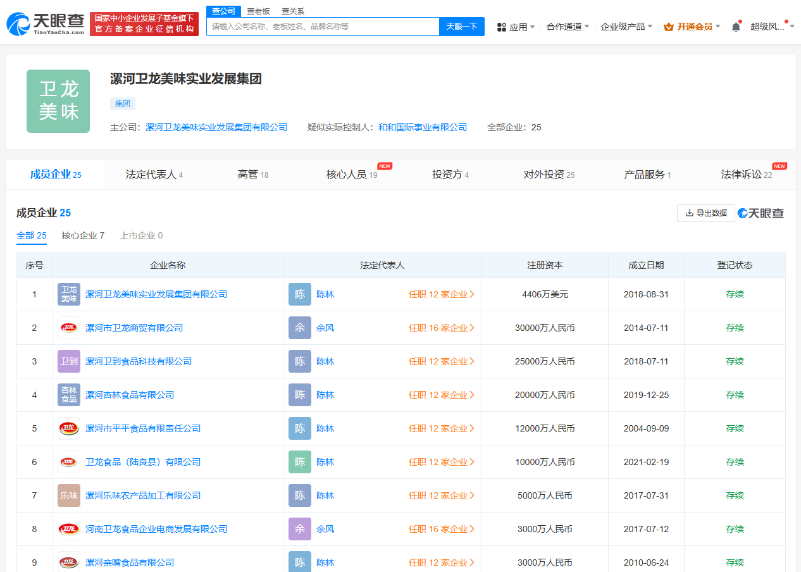
Task: Select the 核心企业 filter tab
Action: tap(83, 235)
